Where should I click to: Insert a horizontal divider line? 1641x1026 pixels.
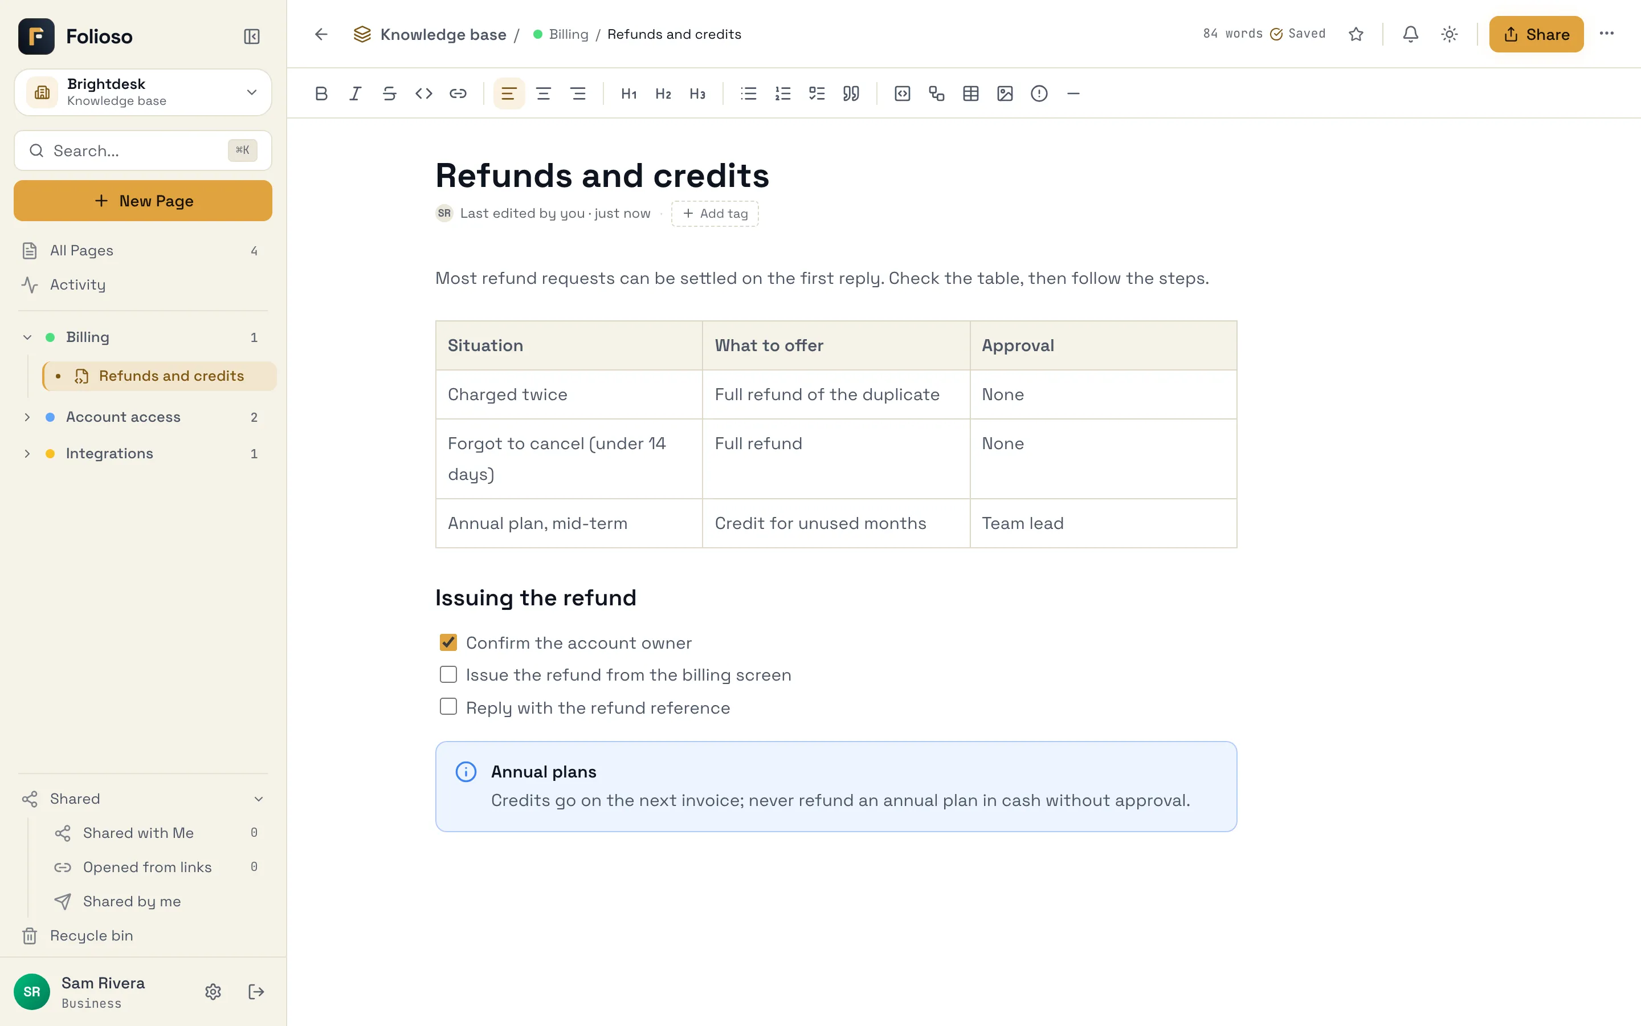[x=1073, y=93]
